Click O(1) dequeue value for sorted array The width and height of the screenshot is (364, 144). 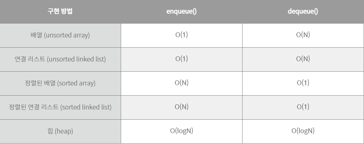[x=303, y=83]
